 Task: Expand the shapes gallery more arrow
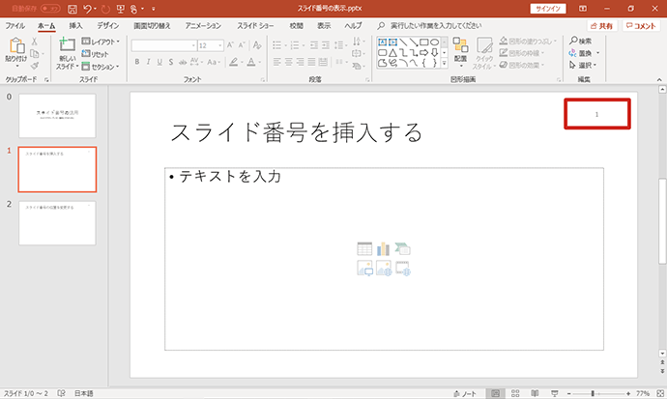click(444, 64)
